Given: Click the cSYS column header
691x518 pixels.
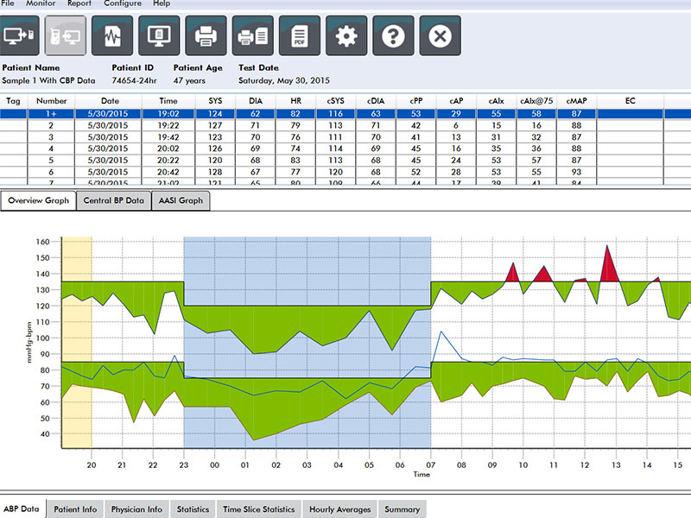Looking at the screenshot, I should click(x=335, y=101).
